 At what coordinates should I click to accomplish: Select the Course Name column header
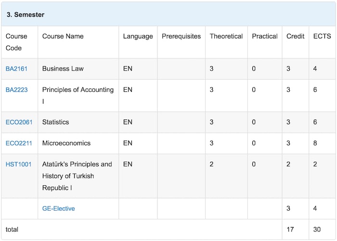pyautogui.click(x=63, y=36)
